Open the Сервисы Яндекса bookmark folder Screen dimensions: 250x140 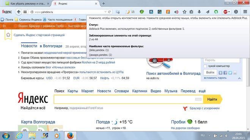[28, 20]
